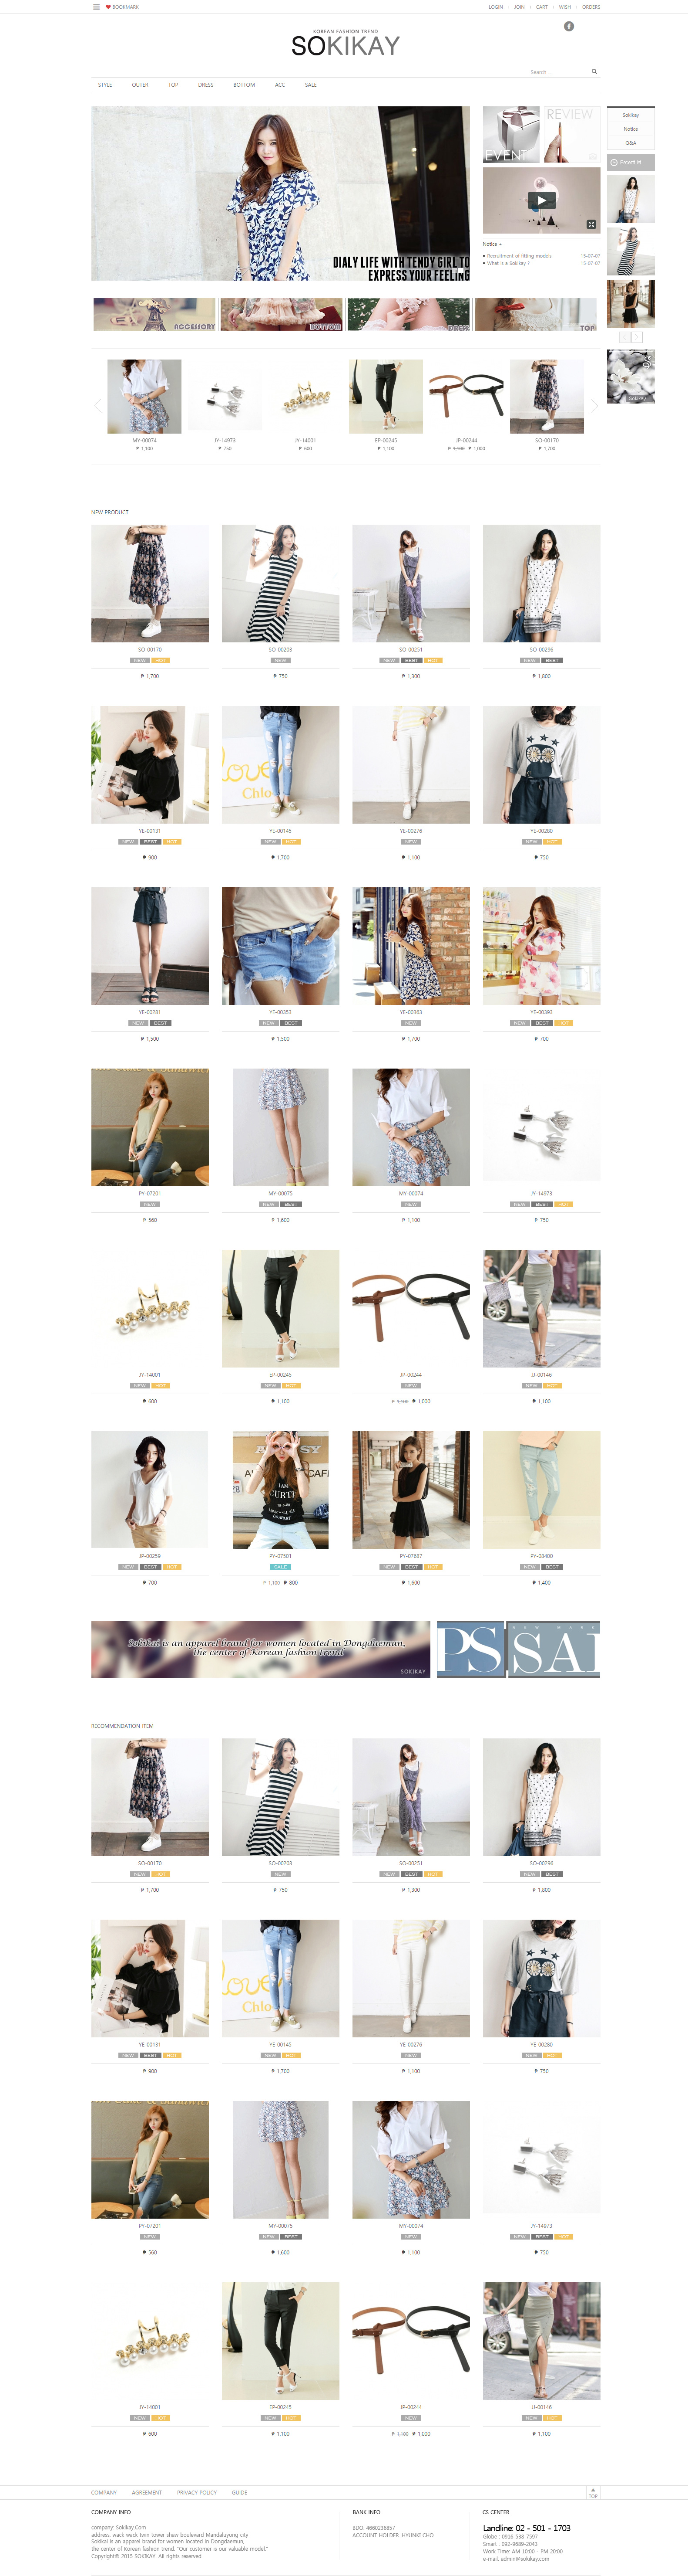
Task: Play the promotional video
Action: (x=542, y=200)
